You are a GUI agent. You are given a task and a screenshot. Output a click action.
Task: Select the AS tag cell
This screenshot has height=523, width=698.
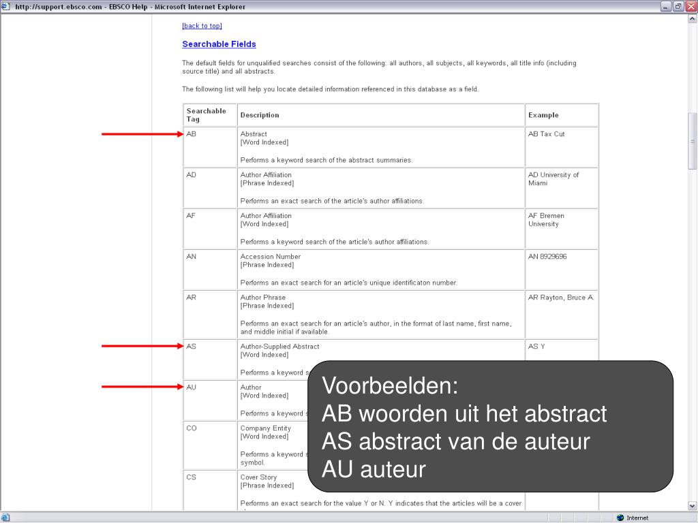[x=210, y=360]
